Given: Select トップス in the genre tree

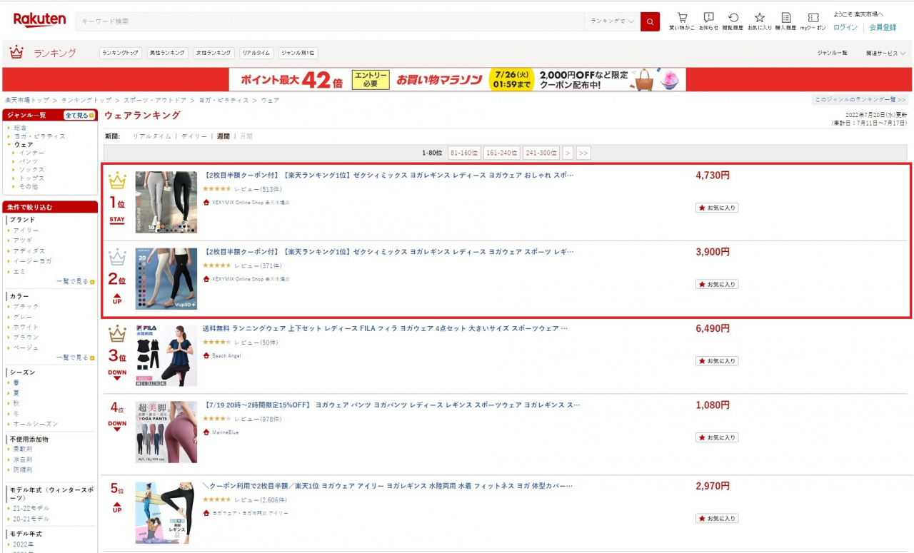Looking at the screenshot, I should (x=31, y=178).
